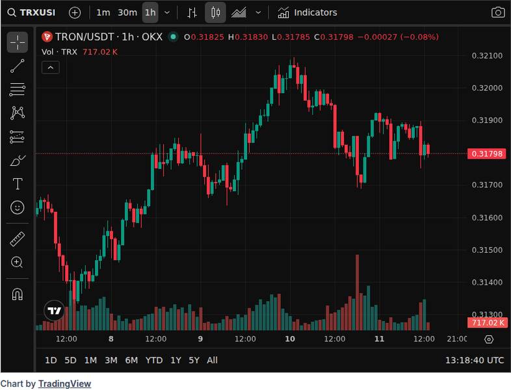Image resolution: width=511 pixels, height=390 pixels.
Task: Toggle magnet mode
Action: pyautogui.click(x=18, y=294)
